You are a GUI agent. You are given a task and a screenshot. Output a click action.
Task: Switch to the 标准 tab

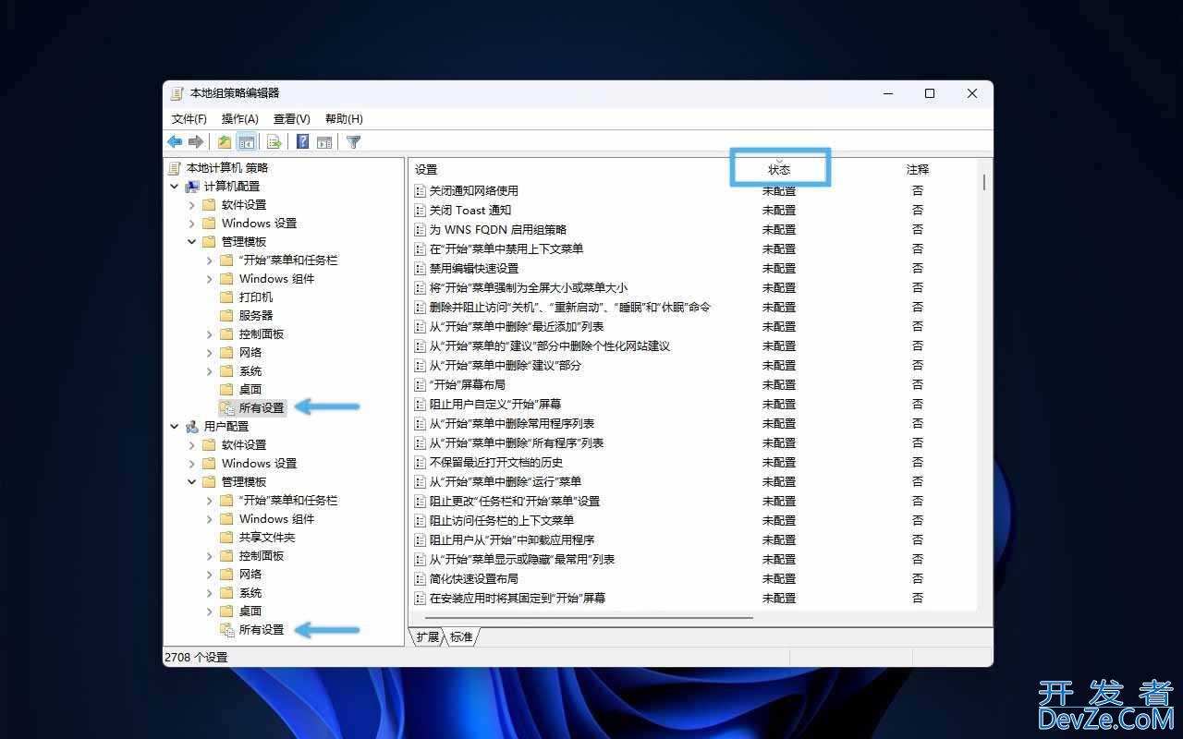click(x=461, y=637)
